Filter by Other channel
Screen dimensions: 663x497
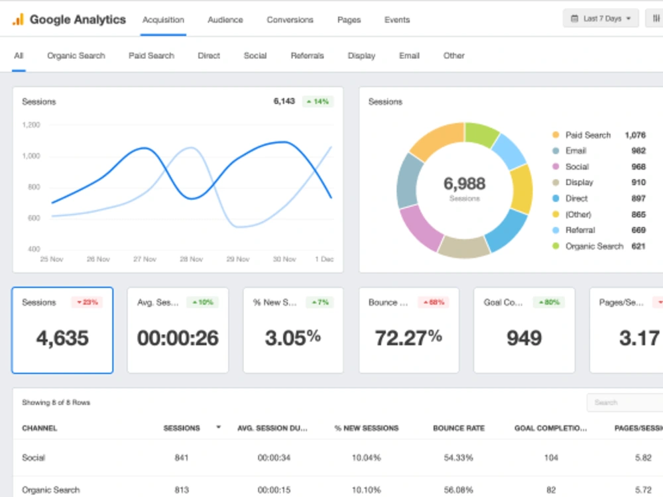pyautogui.click(x=454, y=56)
